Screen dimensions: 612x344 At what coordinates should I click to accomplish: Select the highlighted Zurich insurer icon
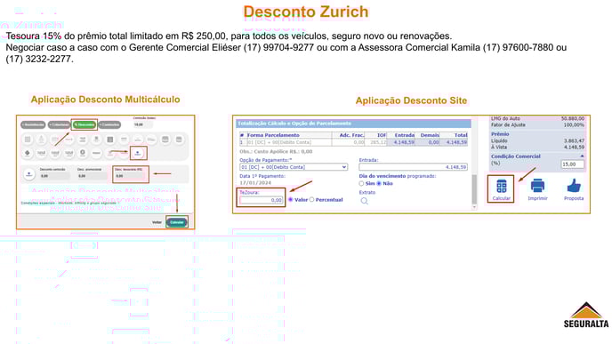click(x=138, y=153)
